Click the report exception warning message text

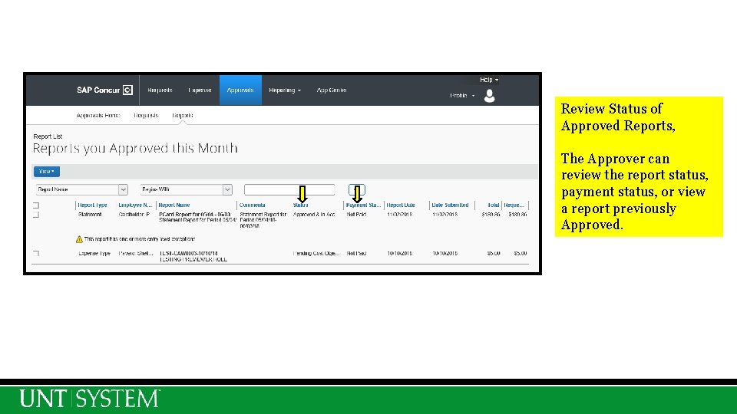coord(140,239)
